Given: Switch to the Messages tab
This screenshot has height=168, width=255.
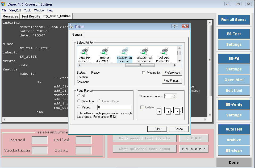Looking at the screenshot, I should click(10, 16).
